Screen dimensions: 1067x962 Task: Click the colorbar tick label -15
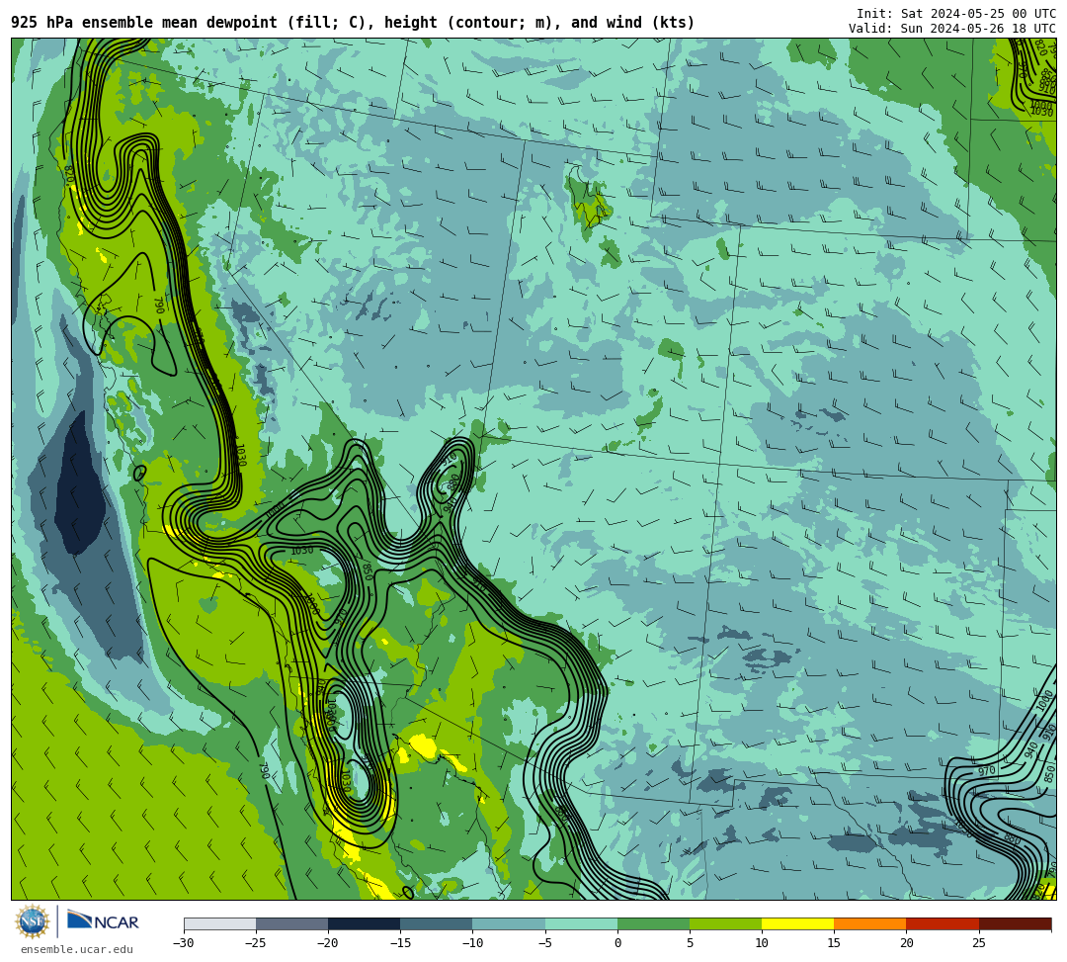click(400, 943)
